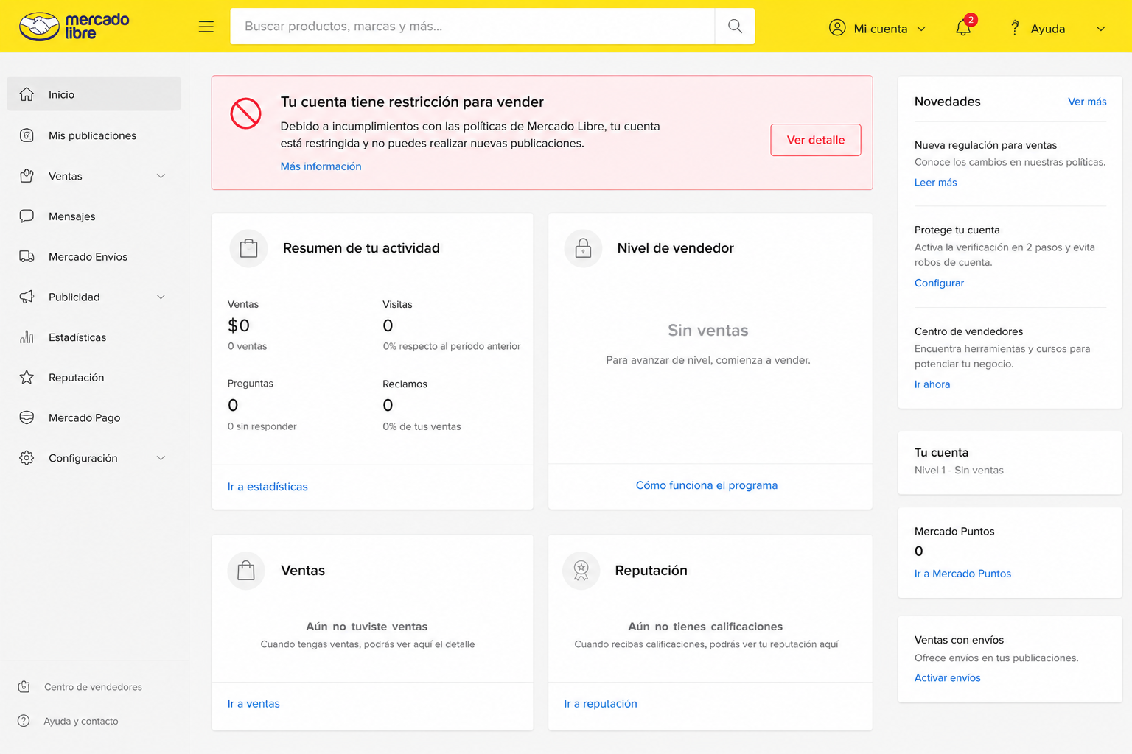Click the Mercado Libre logo
Viewport: 1132px width, 754px height.
(x=74, y=27)
